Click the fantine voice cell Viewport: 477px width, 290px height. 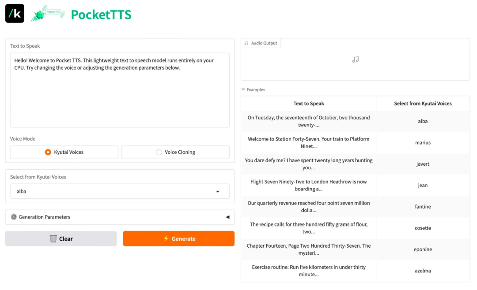coord(423,207)
